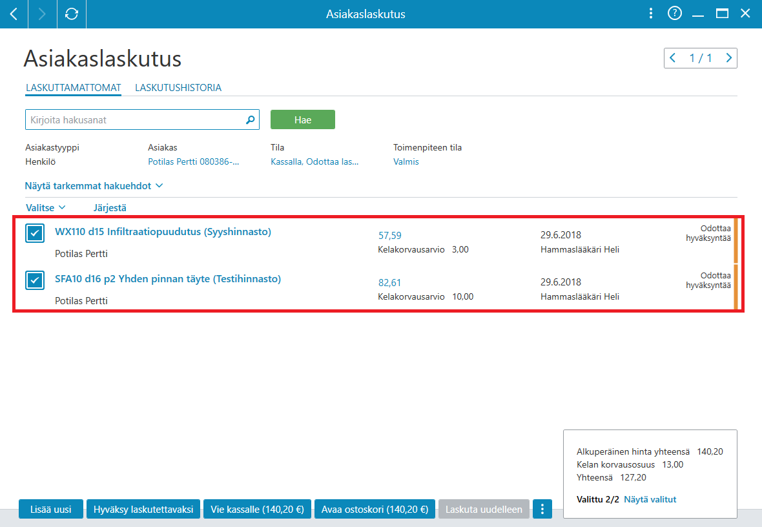Focus the Kirjoita hakusanat search field
The image size is (762, 527).
pyautogui.click(x=136, y=119)
